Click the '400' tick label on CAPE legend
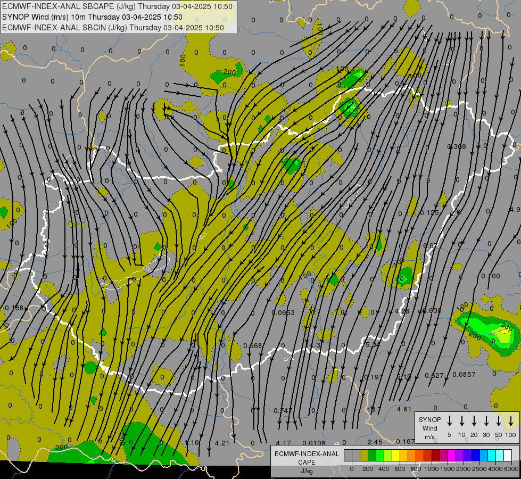 [384, 469]
